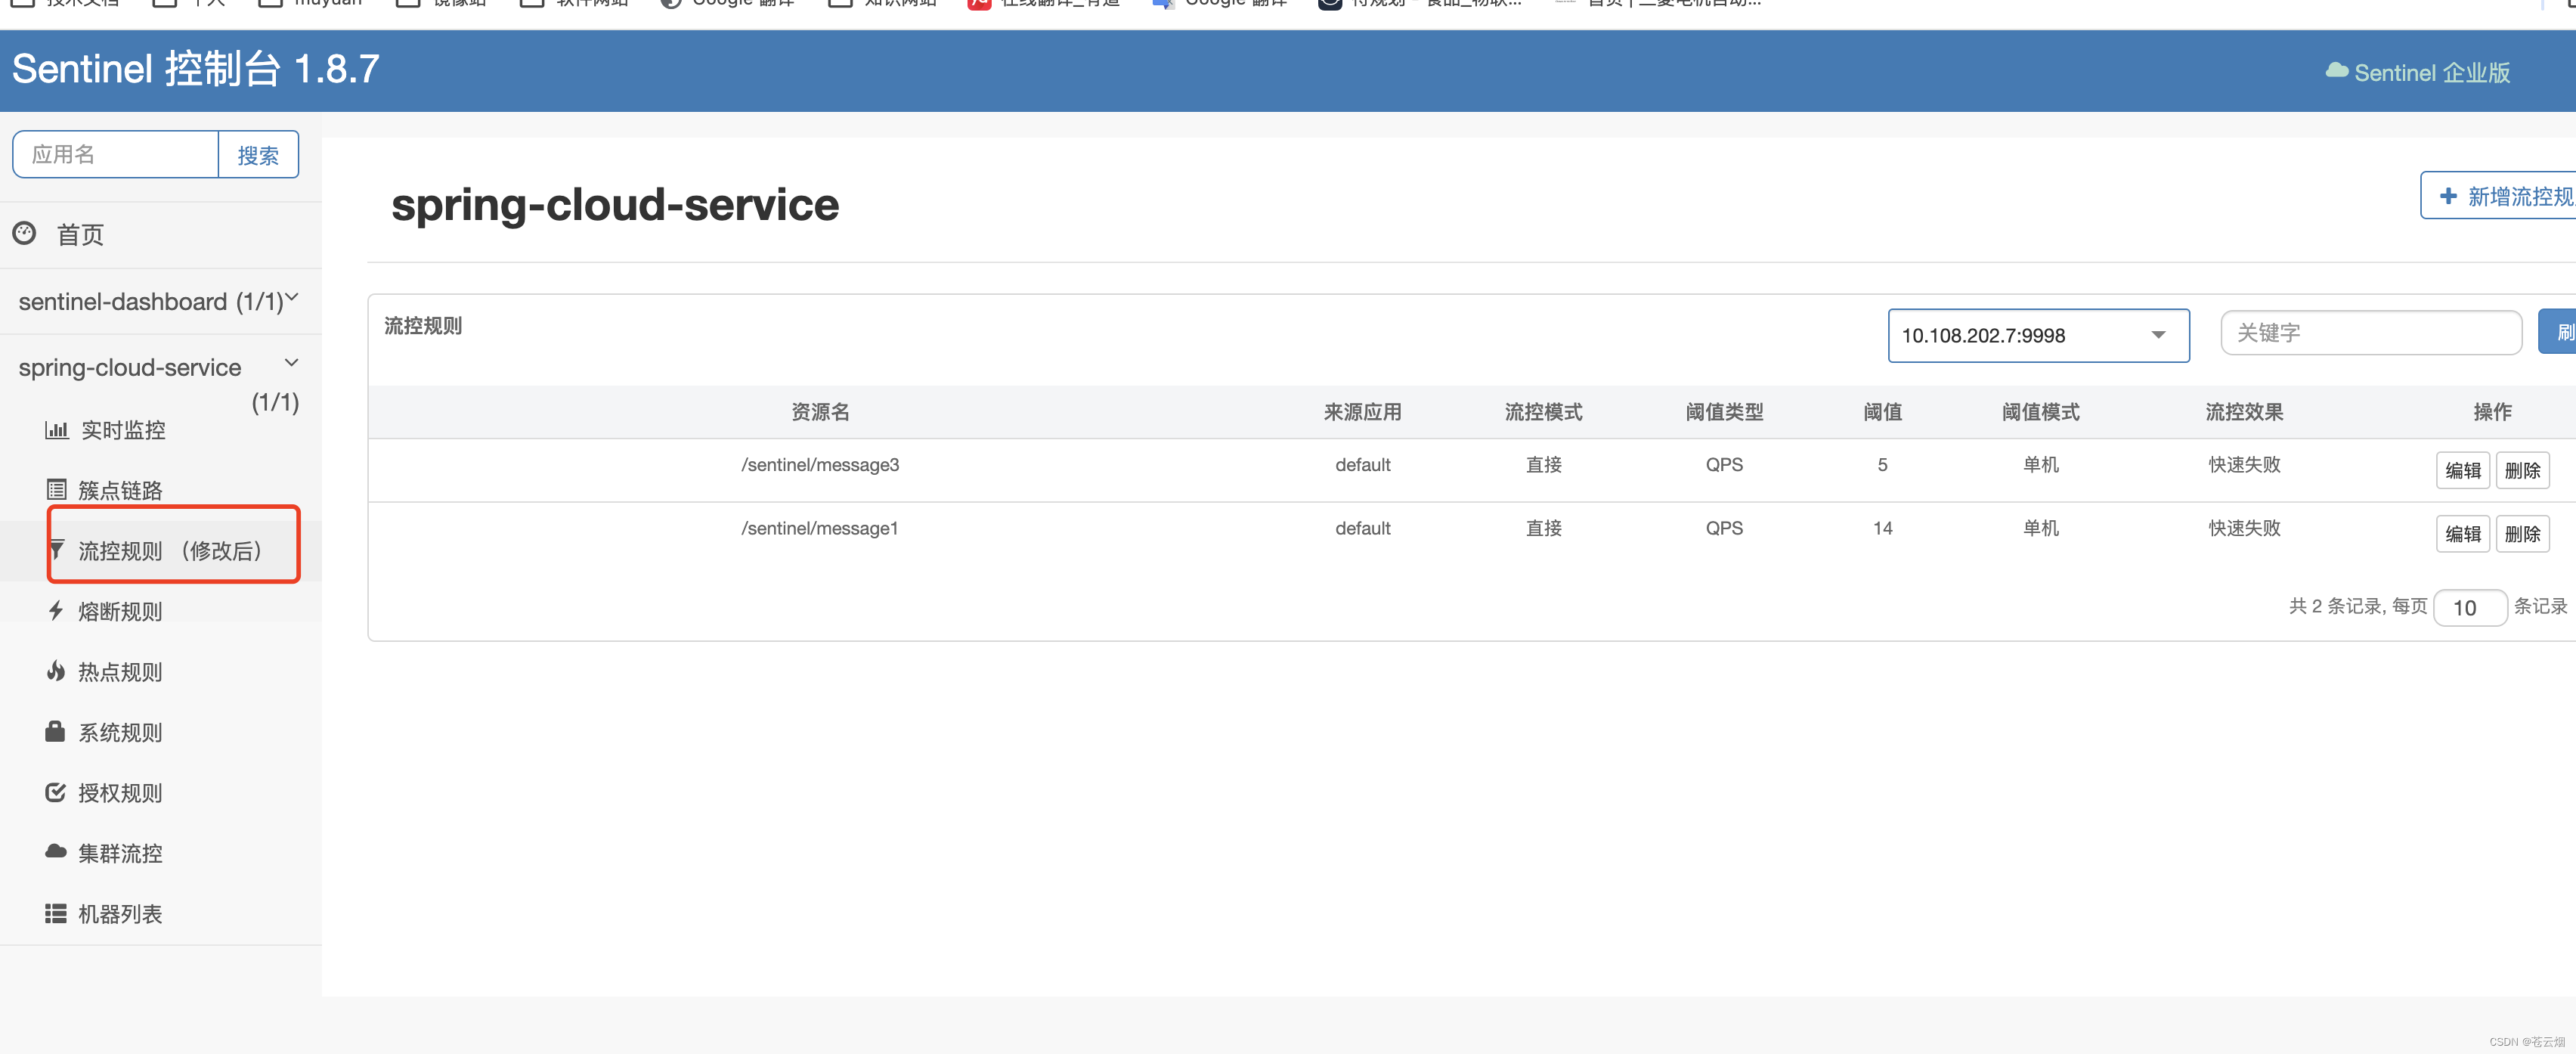Click spring-cloud-service app entry in sidebar
Viewport: 2576px width, 1054px height.
click(130, 367)
